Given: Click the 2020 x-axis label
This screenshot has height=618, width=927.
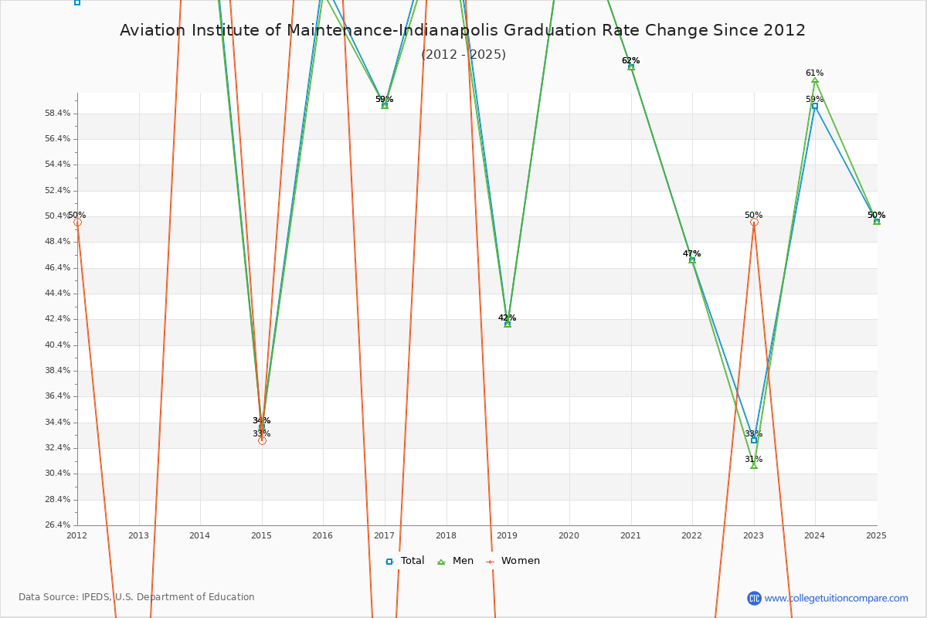Looking at the screenshot, I should [x=569, y=535].
